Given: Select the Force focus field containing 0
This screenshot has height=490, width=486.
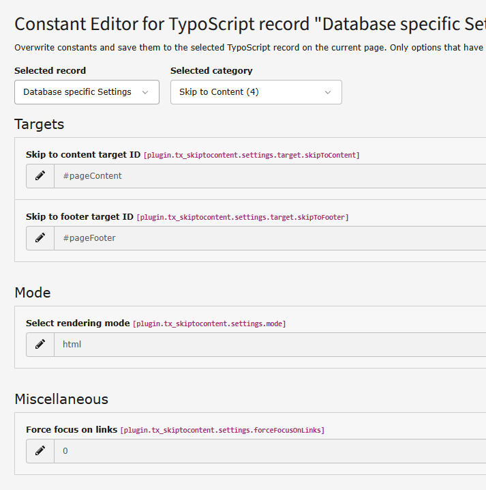Looking at the screenshot, I should tap(270, 451).
